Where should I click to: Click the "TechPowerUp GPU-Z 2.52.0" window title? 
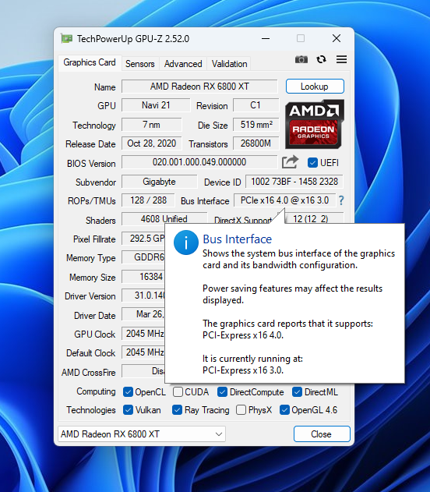133,38
